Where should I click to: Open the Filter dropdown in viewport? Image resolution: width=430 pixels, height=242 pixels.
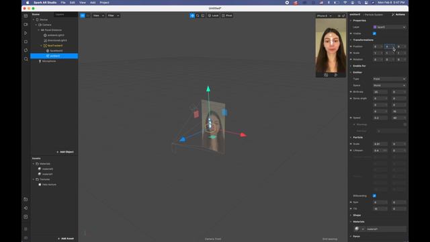(x=114, y=15)
